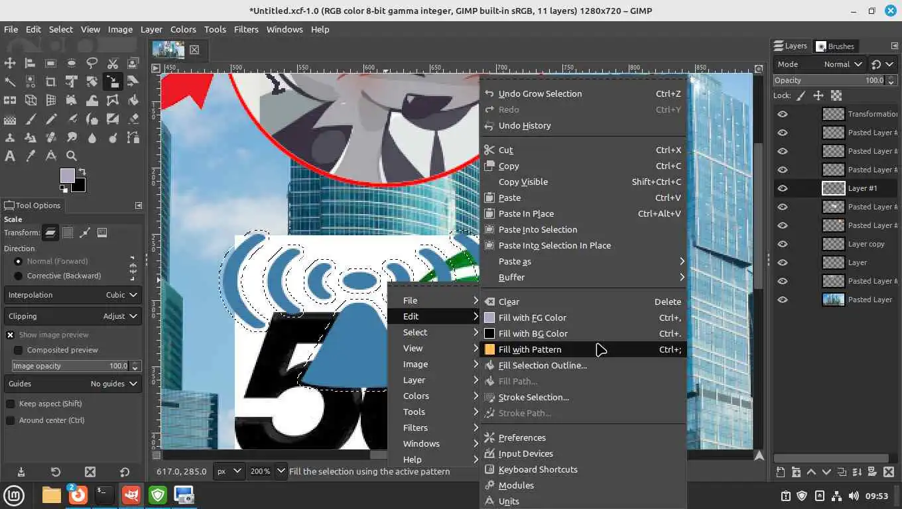Reset tool options to defaults
The image size is (902, 509).
point(125,472)
